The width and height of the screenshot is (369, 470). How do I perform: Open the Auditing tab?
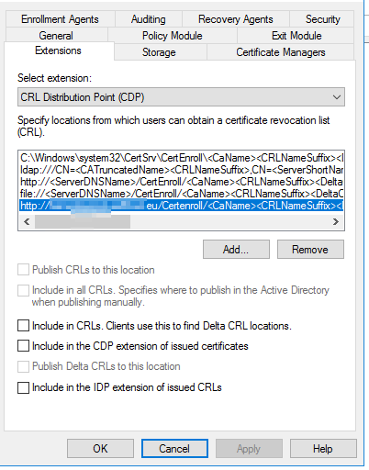click(149, 19)
